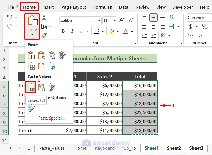Image resolution: width=212 pixels, height=155 pixels.
Task: Toggle Italic formatting
Action: (72, 31)
